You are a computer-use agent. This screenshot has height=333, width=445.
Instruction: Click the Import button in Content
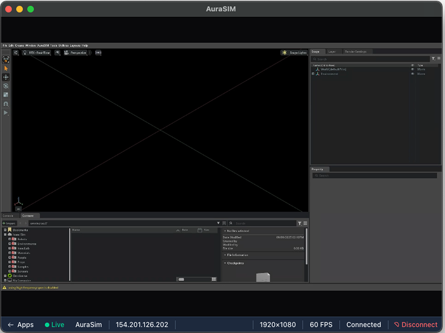pos(9,223)
